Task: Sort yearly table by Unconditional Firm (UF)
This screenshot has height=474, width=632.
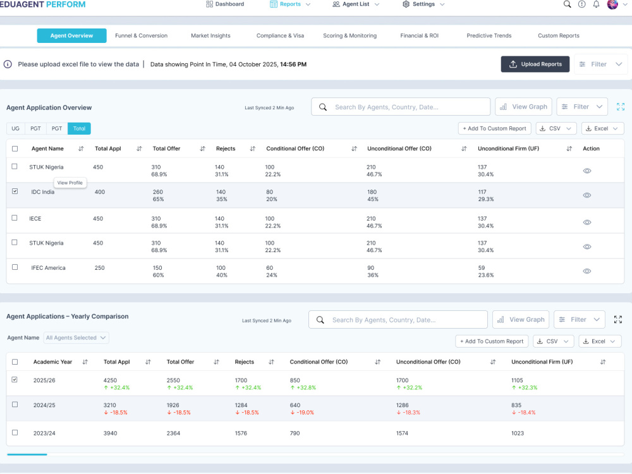Action: click(x=603, y=362)
